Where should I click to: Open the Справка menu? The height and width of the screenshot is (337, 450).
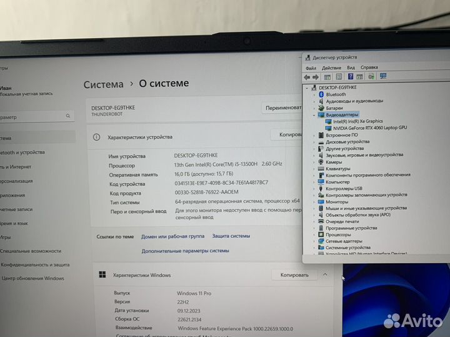point(369,67)
